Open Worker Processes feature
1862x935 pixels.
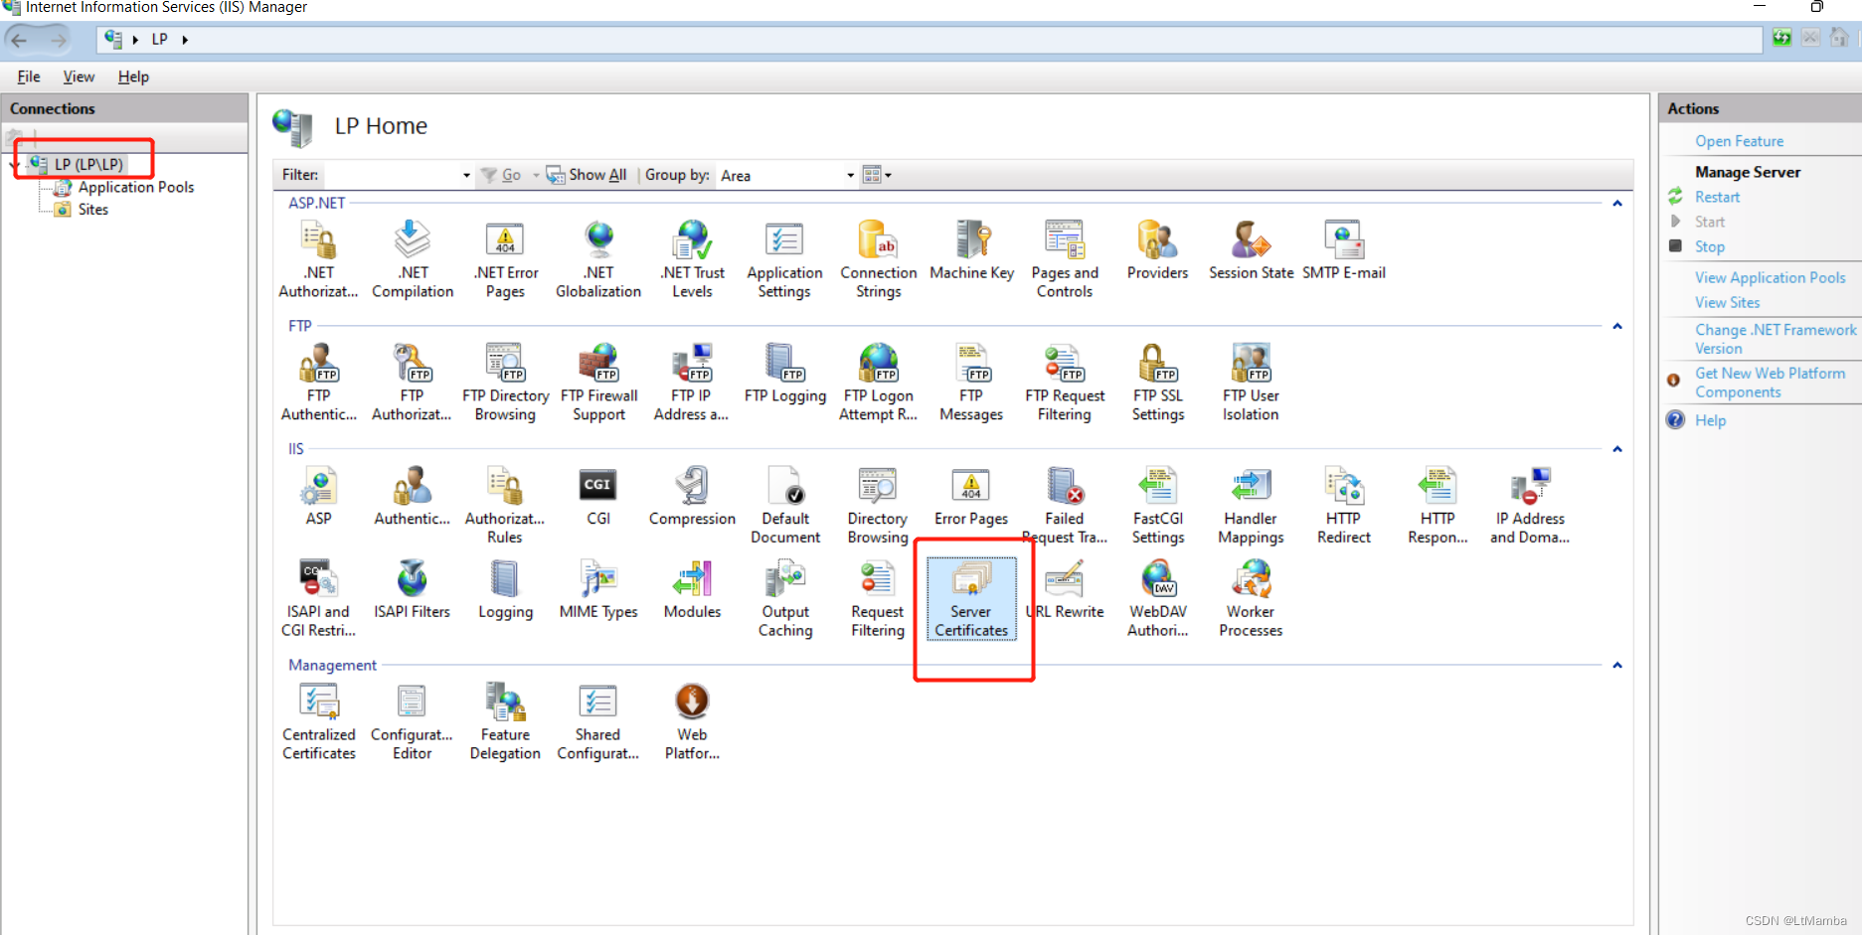click(x=1251, y=599)
